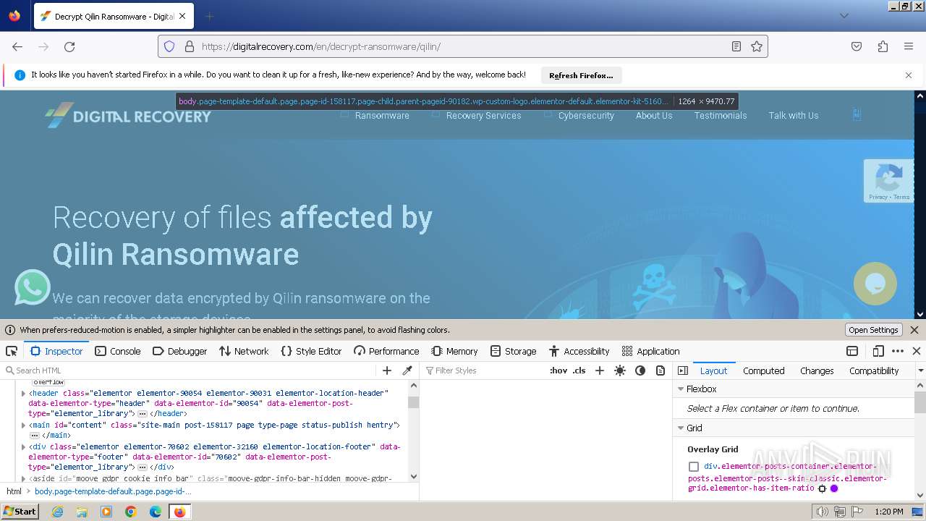Open Chrome from the taskbar

131,512
